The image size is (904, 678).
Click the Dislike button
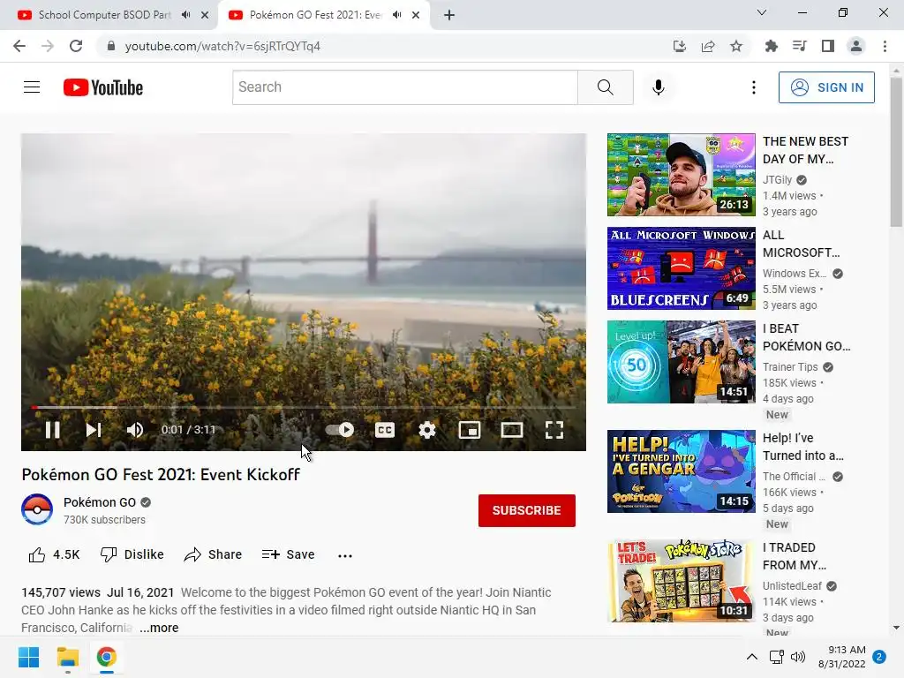pyautogui.click(x=132, y=554)
